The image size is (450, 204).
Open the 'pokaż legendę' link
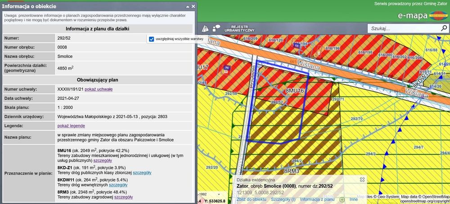coord(71,126)
